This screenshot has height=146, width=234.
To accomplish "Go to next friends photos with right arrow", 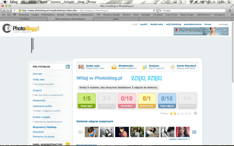I will (x=194, y=132).
